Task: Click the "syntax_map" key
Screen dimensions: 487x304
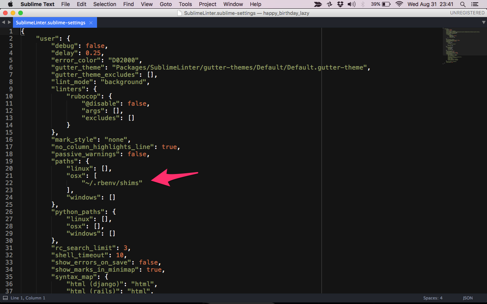Action: tap(74, 277)
